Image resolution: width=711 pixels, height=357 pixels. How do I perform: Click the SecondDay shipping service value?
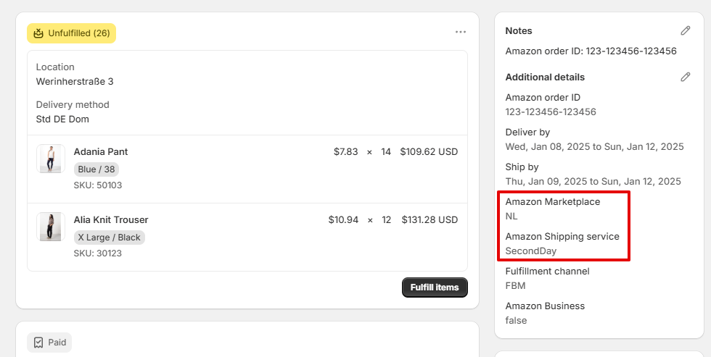(531, 251)
